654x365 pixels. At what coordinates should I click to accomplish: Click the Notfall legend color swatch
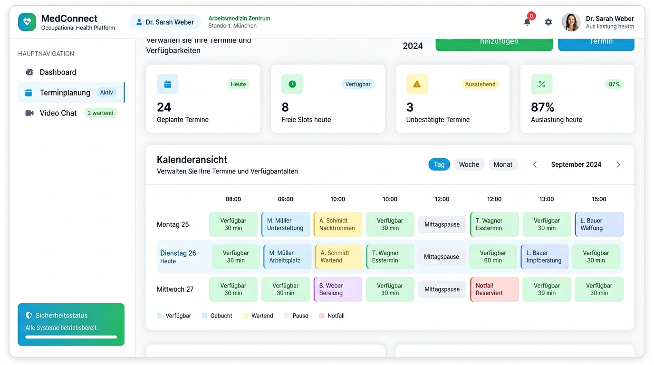click(x=322, y=316)
